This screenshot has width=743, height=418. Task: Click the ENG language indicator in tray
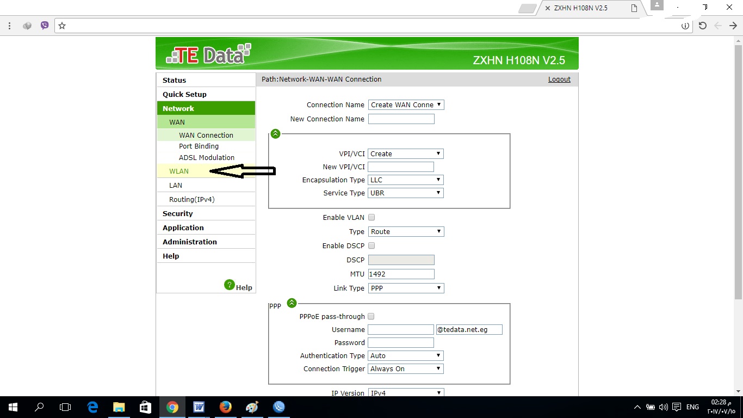pos(692,407)
